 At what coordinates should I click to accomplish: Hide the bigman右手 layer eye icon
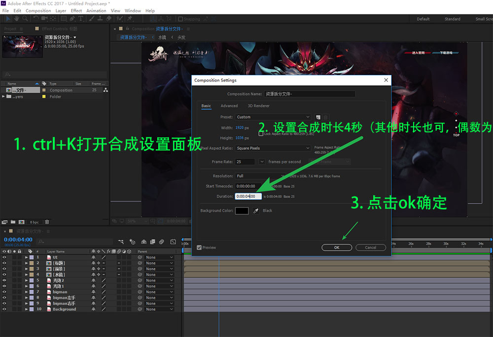(4, 303)
